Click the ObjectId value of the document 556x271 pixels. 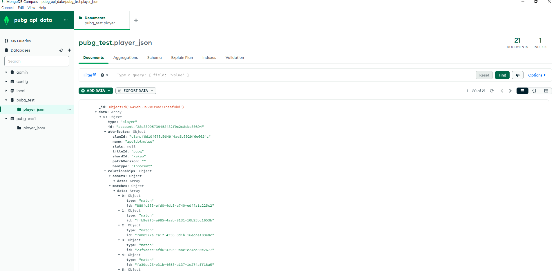pos(146,107)
